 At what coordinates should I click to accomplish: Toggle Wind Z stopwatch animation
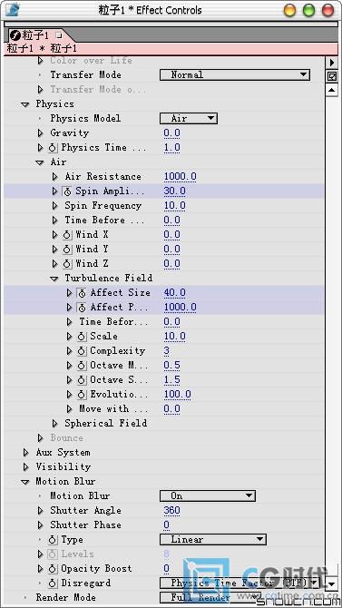[x=67, y=264]
